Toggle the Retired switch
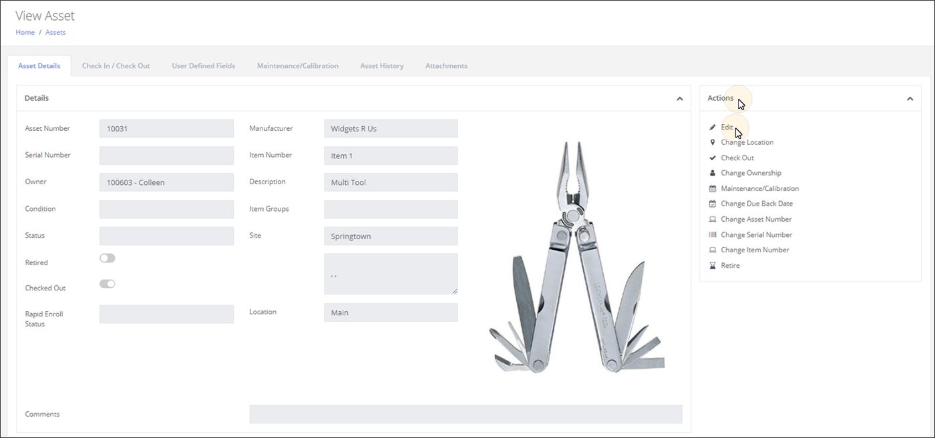This screenshot has height=438, width=935. click(108, 258)
